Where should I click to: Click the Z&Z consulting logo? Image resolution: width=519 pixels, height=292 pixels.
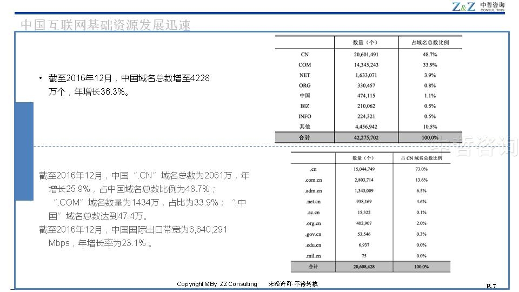478,6
